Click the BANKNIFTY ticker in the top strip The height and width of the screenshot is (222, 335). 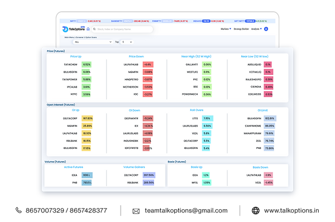(130, 21)
